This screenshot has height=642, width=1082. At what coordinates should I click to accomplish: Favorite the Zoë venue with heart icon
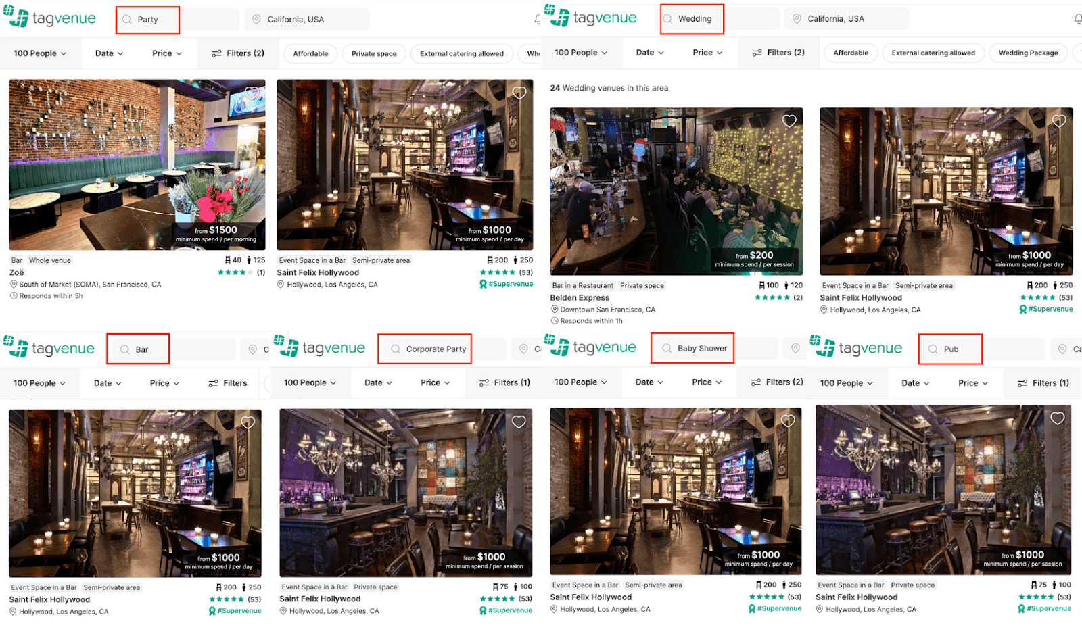click(252, 93)
